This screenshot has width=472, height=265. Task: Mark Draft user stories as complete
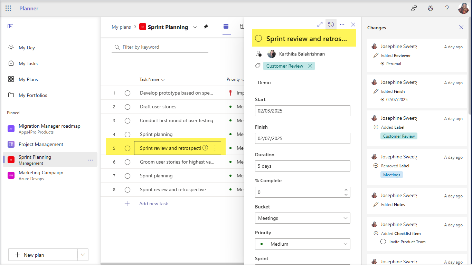128,107
